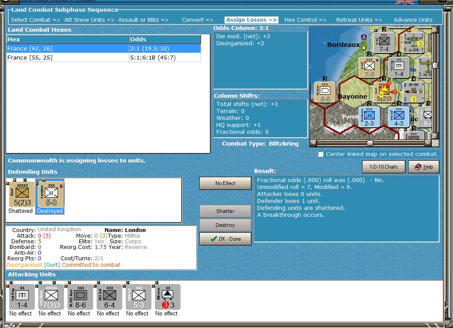Click the Destroy button
This screenshot has width=453, height=328.
click(x=225, y=225)
